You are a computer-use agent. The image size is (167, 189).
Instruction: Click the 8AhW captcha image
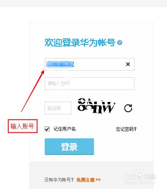[96, 106]
